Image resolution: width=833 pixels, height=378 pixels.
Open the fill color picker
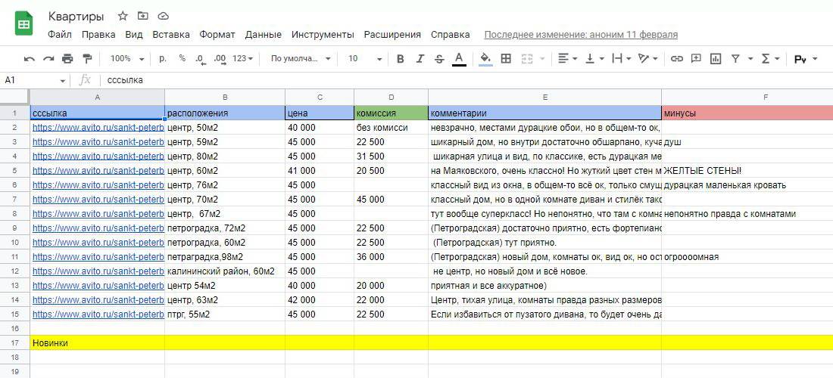(x=485, y=58)
